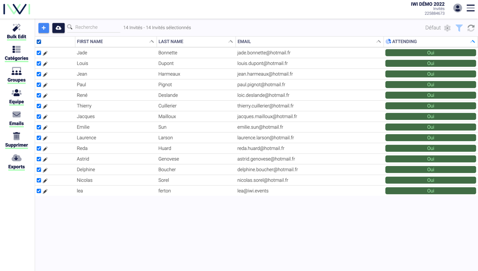
Task: Edit Jacques Mailloux with pencil icon
Action: tap(45, 117)
